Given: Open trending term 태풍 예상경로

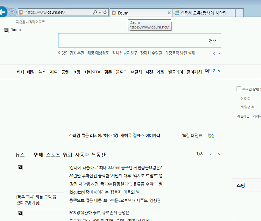Looking at the screenshot, I should click(98, 53).
